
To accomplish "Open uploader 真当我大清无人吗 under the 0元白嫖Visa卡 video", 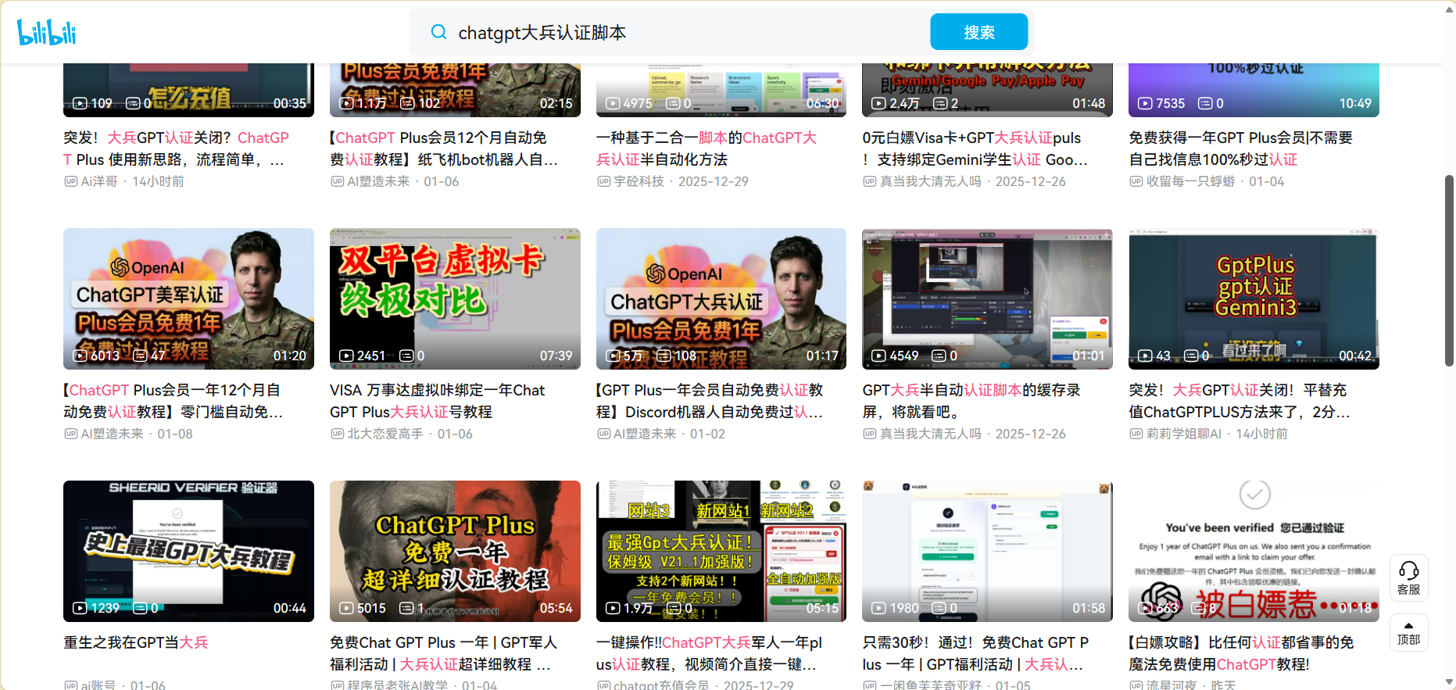I will [930, 181].
